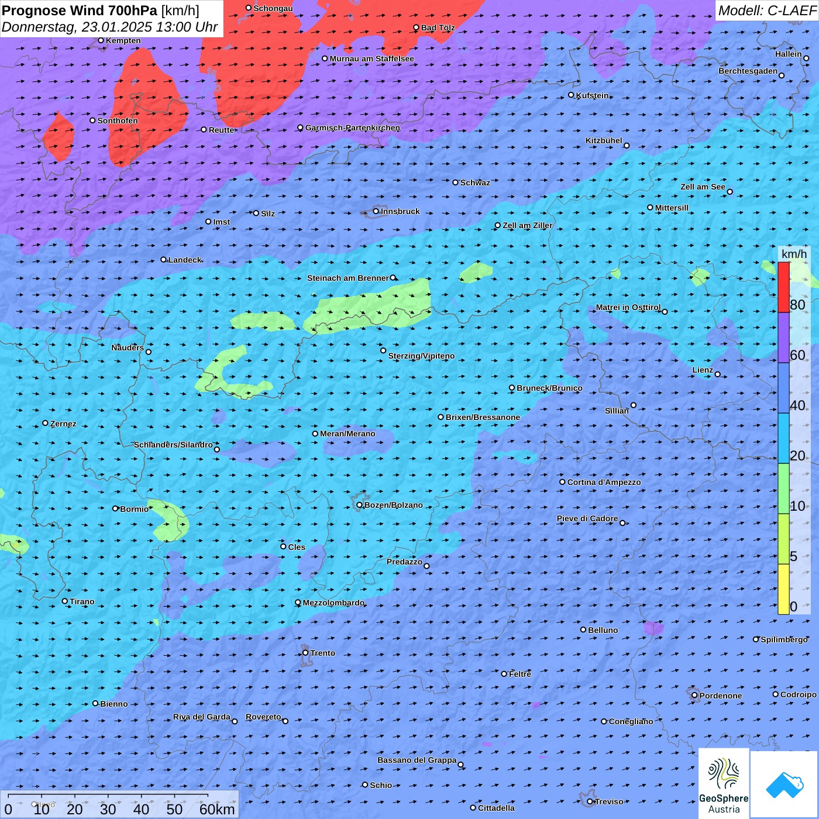Click the 'Nauders' label

[128, 347]
